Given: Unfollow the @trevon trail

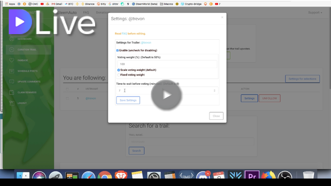Looking at the screenshot, I should point(269,98).
